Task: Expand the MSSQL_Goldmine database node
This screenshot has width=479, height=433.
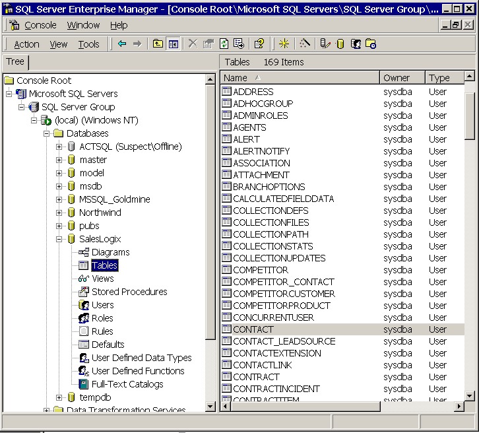Action: click(x=59, y=199)
